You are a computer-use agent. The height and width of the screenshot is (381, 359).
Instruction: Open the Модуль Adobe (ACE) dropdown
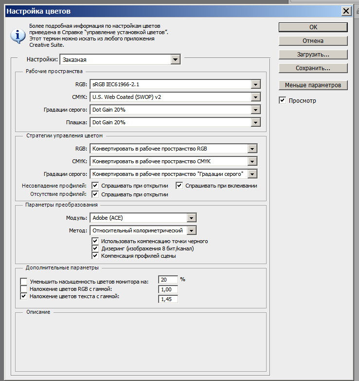(x=143, y=218)
